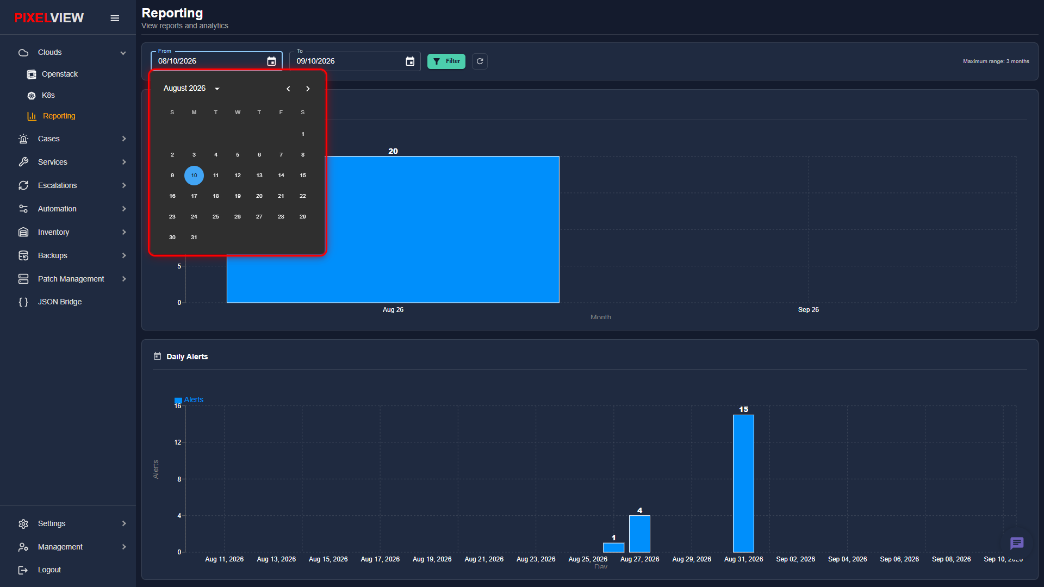Click the Settings gear icon
Image resolution: width=1044 pixels, height=587 pixels.
pos(23,523)
